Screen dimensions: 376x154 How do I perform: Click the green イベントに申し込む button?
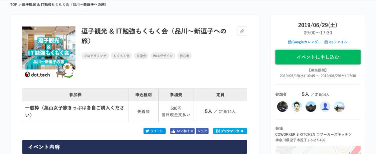[318, 57]
